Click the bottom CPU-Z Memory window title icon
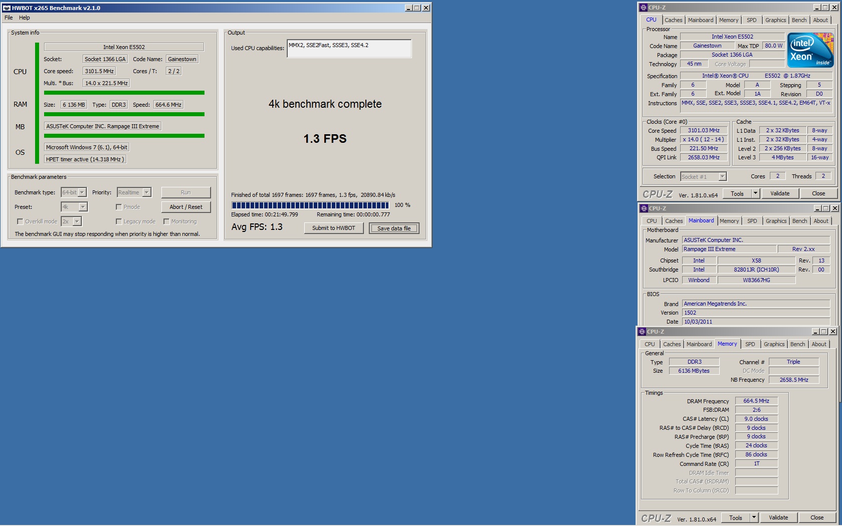Viewport: 842px width, 526px height. tap(642, 332)
